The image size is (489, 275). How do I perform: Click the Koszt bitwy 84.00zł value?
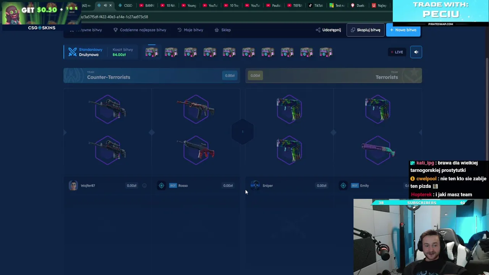coord(119,55)
